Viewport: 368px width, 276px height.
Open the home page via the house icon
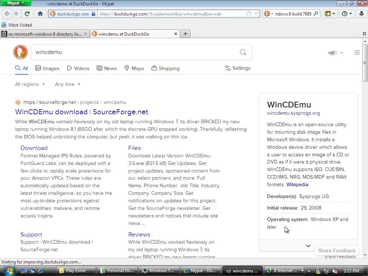click(40, 14)
